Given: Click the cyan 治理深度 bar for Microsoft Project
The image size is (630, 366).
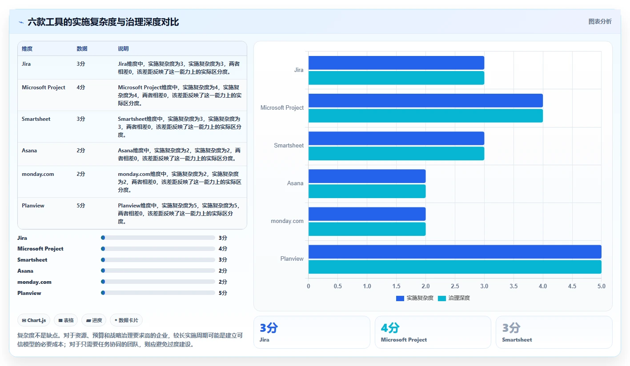Looking at the screenshot, I should 425,115.
